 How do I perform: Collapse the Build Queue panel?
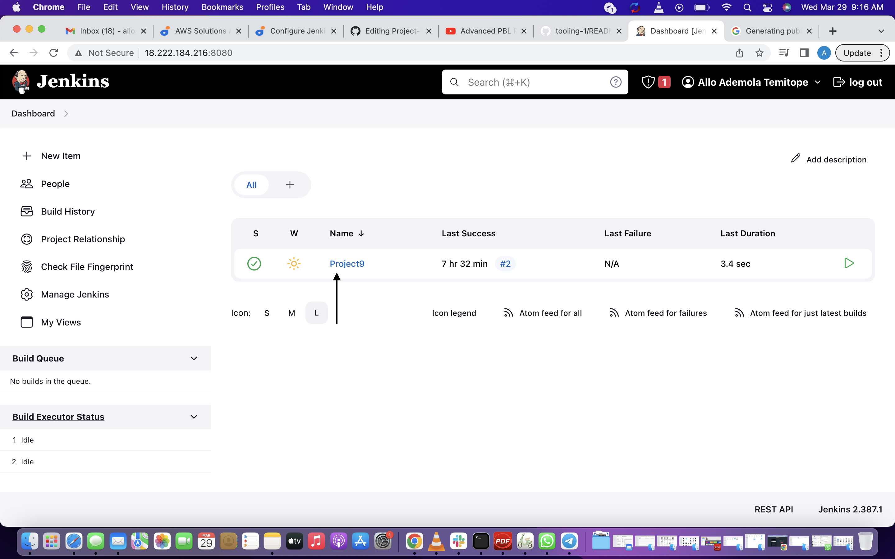(x=194, y=358)
